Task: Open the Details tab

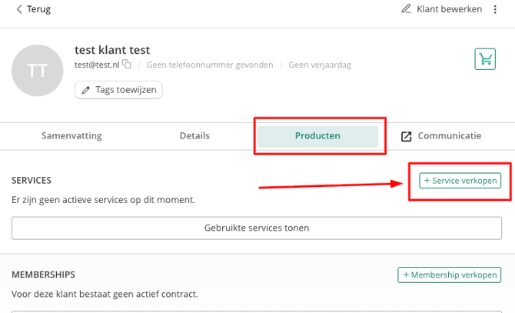Action: coord(194,135)
